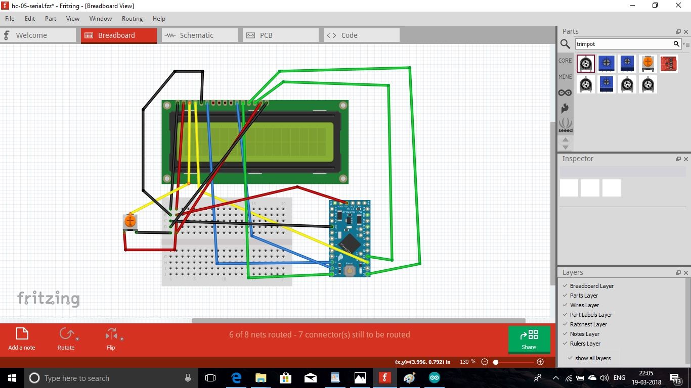Click Add a note
Viewport: 691px width, 388px height.
coord(21,338)
